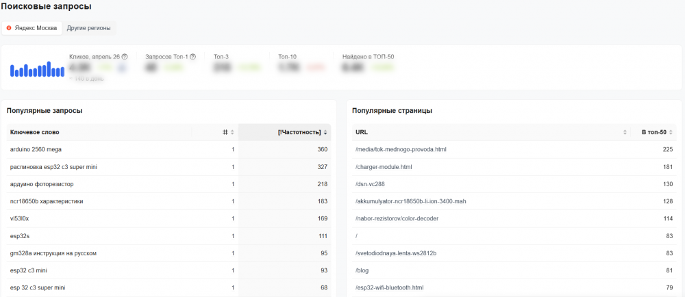The height and width of the screenshot is (297, 685).
Task: Click top-50 count 130
Action: 668,184
